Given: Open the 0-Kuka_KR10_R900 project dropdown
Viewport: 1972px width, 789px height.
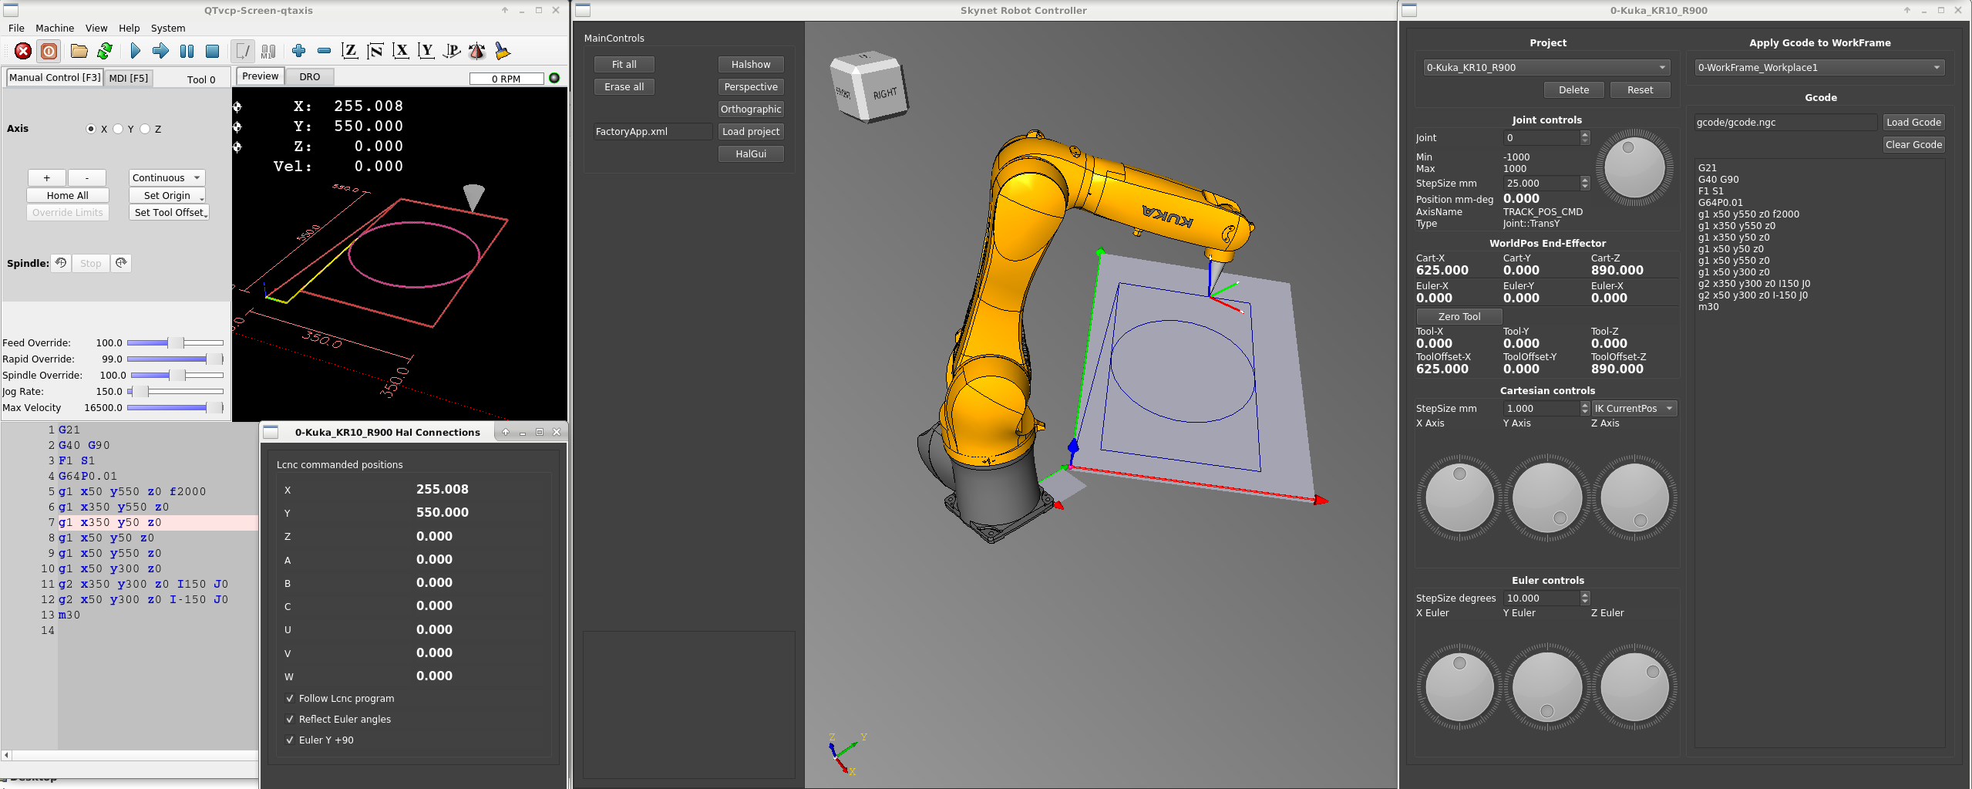Looking at the screenshot, I should pyautogui.click(x=1546, y=67).
